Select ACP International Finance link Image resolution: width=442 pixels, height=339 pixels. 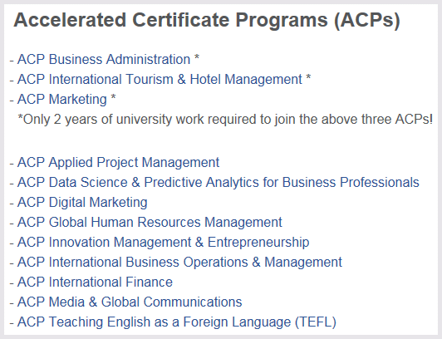[95, 282]
